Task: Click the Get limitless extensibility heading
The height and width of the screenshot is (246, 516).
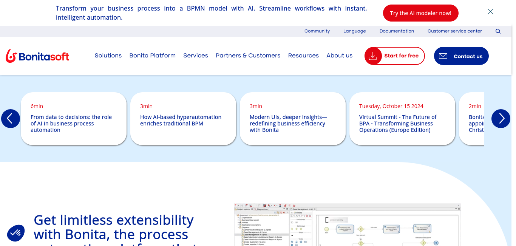Action: coord(115,230)
